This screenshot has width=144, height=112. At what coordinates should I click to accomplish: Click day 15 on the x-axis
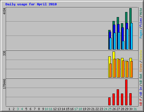click(x=67, y=109)
